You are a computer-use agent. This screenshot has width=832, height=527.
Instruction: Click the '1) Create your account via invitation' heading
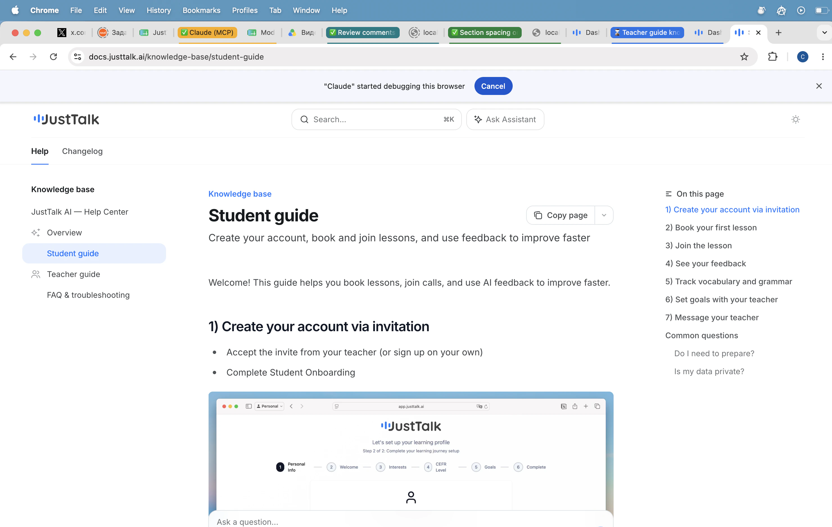point(318,326)
